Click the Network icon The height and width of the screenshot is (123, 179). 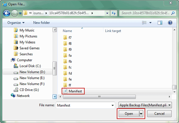click(13, 96)
